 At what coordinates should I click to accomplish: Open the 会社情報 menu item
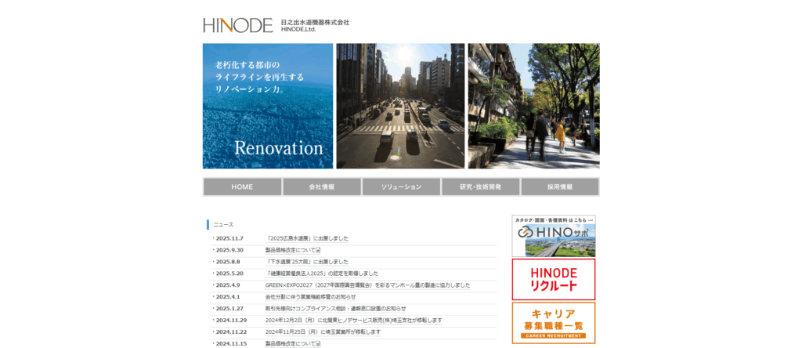pos(322,187)
